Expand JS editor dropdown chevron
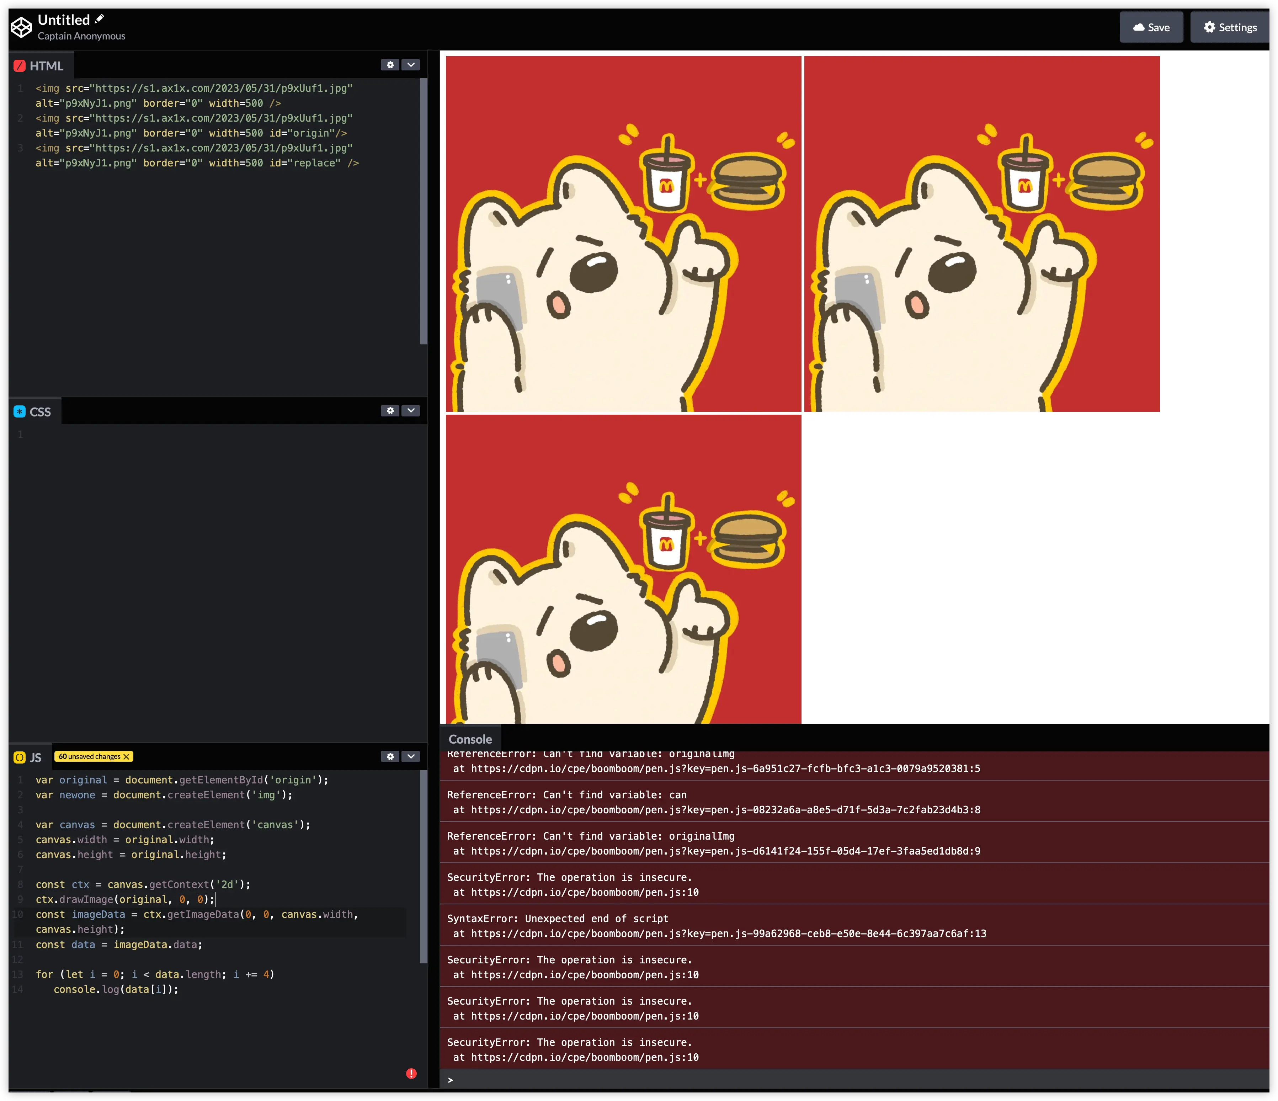The height and width of the screenshot is (1101, 1278). click(411, 757)
